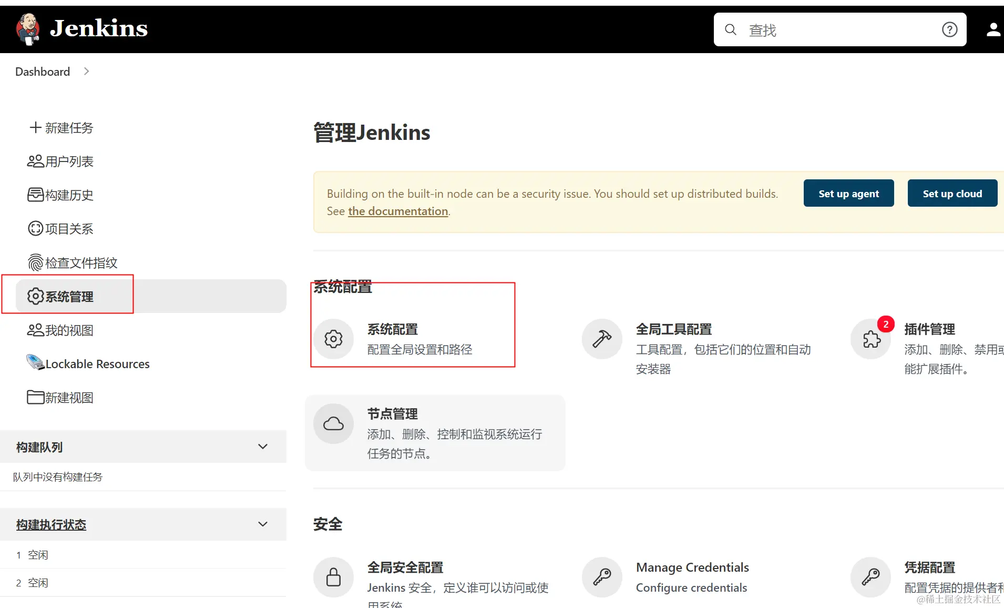Click the Jenkins title text in header
The height and width of the screenshot is (608, 1004).
99,28
